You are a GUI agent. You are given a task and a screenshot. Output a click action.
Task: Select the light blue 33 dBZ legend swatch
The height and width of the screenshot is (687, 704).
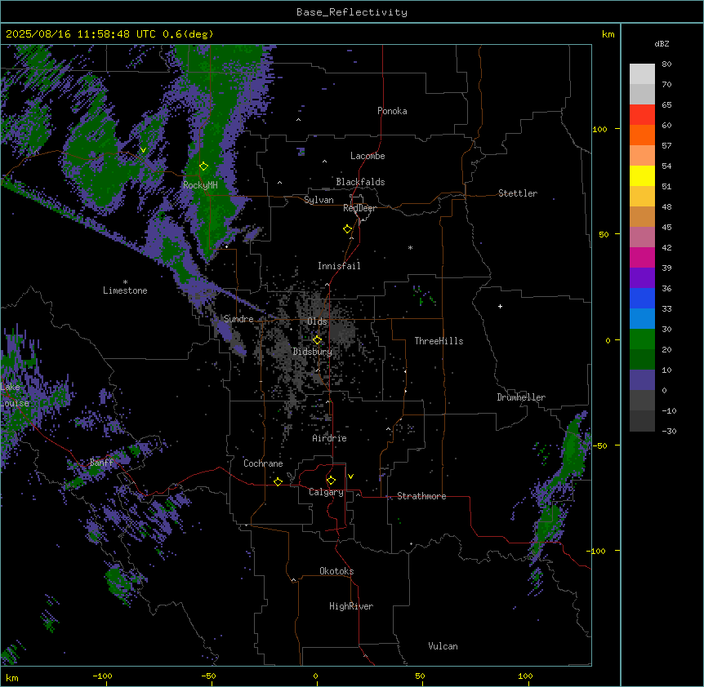click(642, 319)
